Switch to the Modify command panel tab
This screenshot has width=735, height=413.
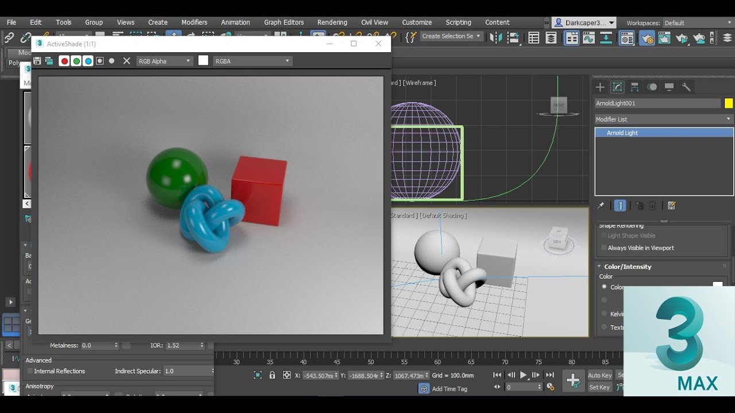click(x=617, y=87)
